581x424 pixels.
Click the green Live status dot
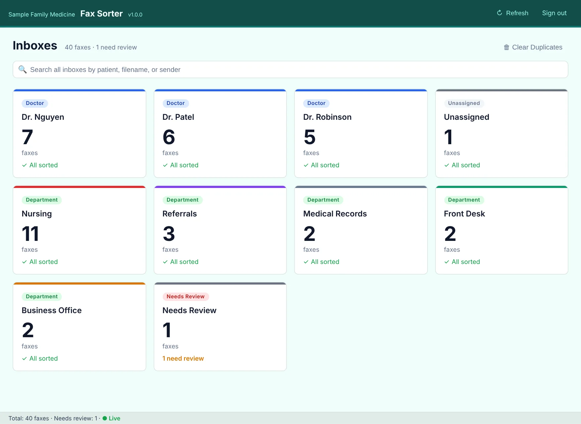pos(105,418)
